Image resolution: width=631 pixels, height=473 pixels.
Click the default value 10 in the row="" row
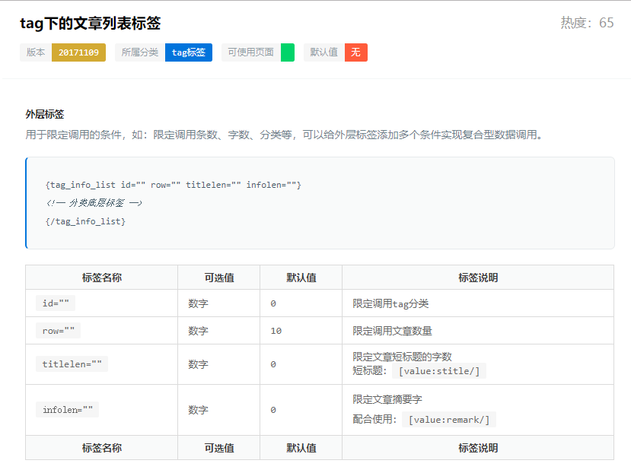point(276,331)
